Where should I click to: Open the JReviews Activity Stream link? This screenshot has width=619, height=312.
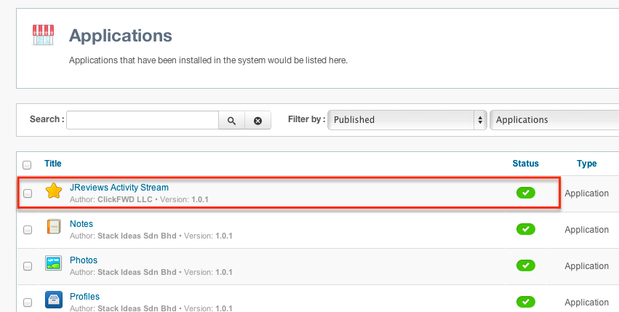point(119,188)
